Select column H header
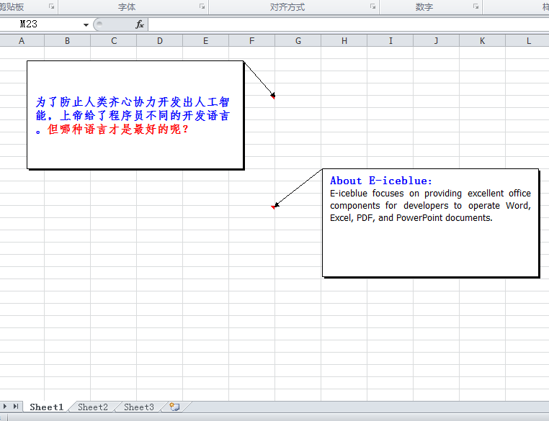549x421 pixels. click(344, 41)
